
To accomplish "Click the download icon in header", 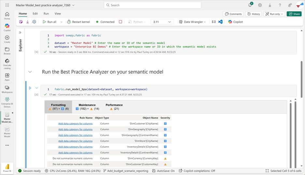I will (270, 5).
